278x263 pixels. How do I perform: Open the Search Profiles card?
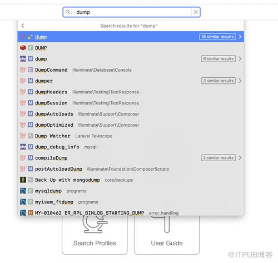[95, 235]
